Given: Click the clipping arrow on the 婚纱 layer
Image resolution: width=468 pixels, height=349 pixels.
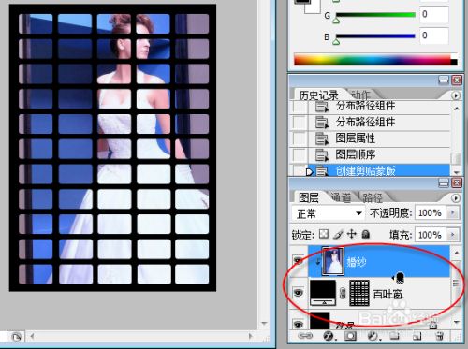Looking at the screenshot, I should (317, 261).
